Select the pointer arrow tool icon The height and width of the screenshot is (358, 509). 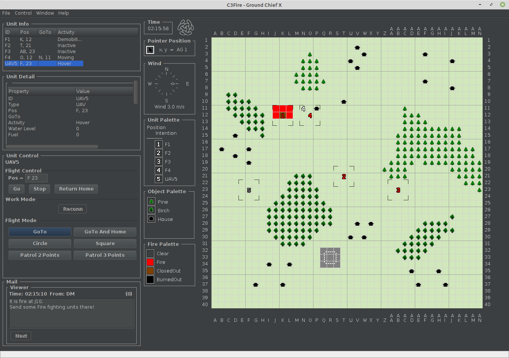[150, 50]
